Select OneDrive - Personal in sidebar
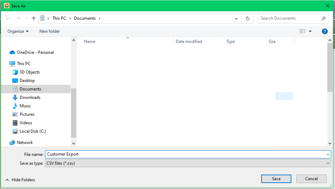335x189 pixels. [35, 52]
